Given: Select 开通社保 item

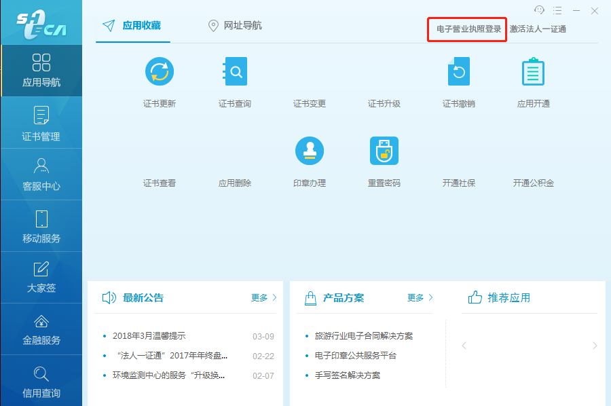Looking at the screenshot, I should tap(459, 183).
